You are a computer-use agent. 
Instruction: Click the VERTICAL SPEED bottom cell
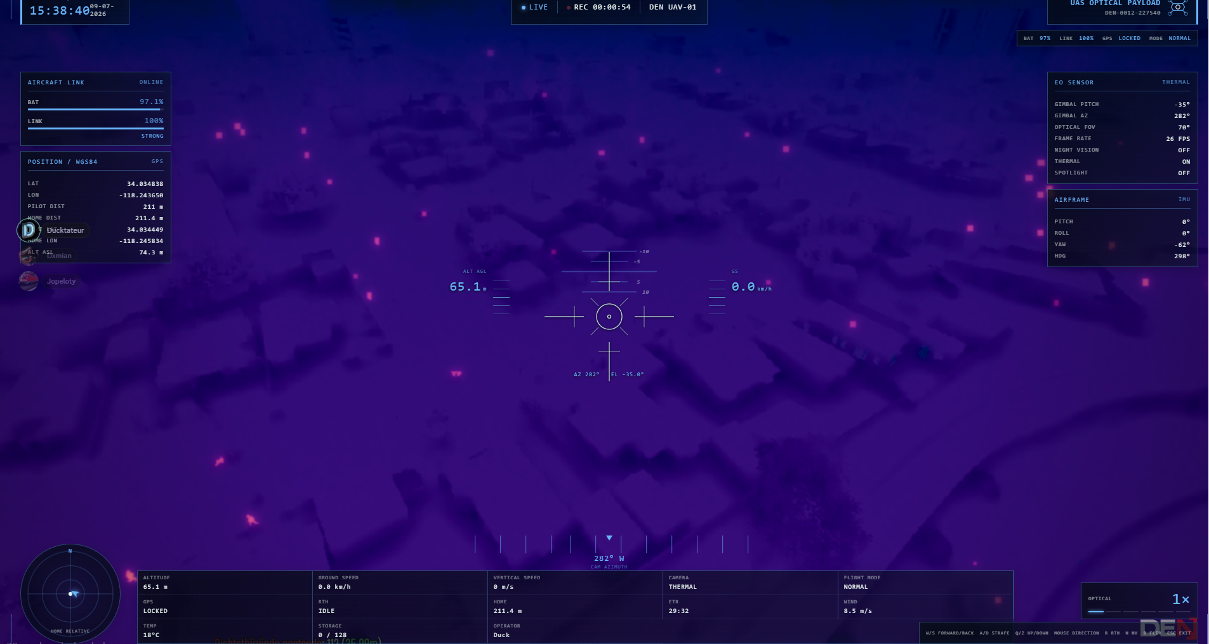click(x=575, y=582)
